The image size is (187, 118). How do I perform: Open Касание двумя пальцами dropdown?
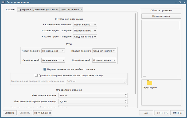85,31
